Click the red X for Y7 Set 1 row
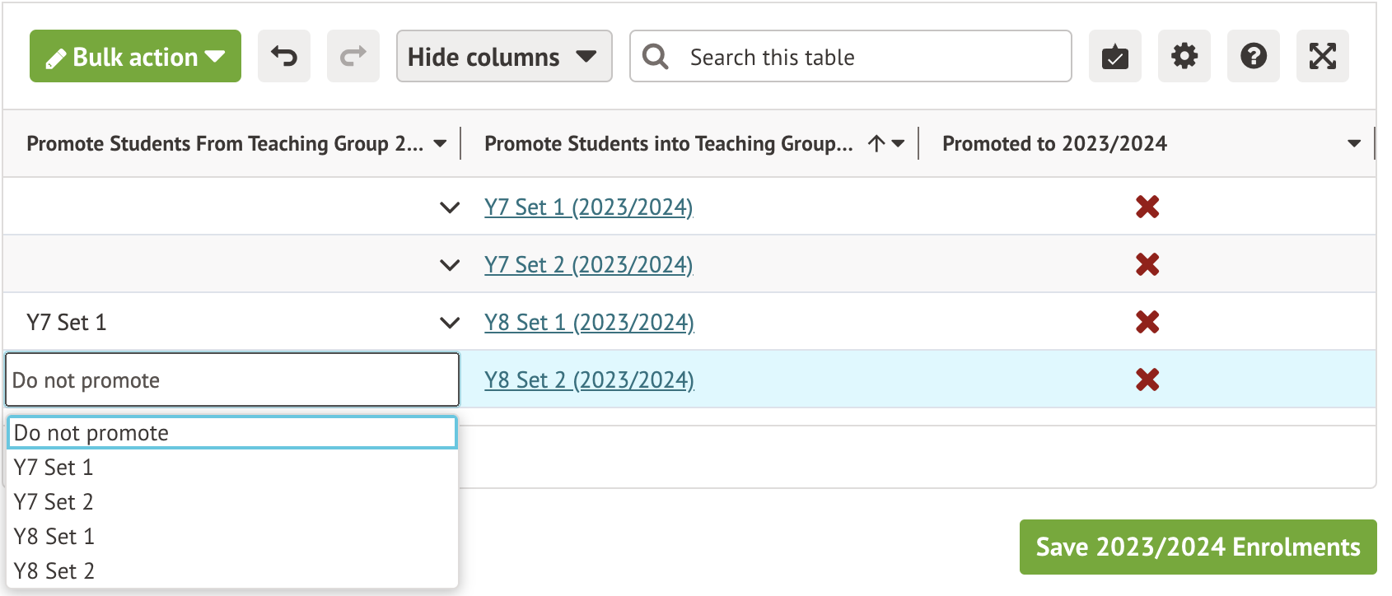This screenshot has height=596, width=1392. [1147, 207]
